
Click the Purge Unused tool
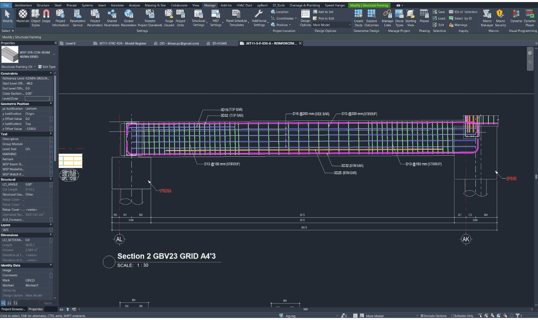tap(169, 17)
